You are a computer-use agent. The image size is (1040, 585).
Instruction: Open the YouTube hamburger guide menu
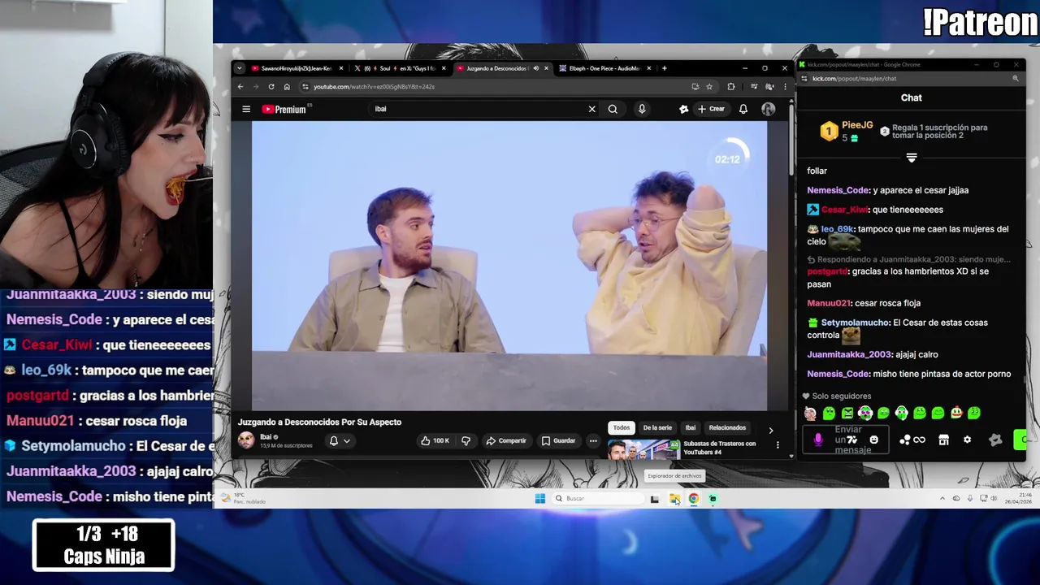click(246, 109)
